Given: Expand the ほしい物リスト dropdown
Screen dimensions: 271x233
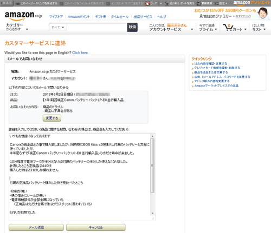Looking at the screenshot, I should pos(259,28).
